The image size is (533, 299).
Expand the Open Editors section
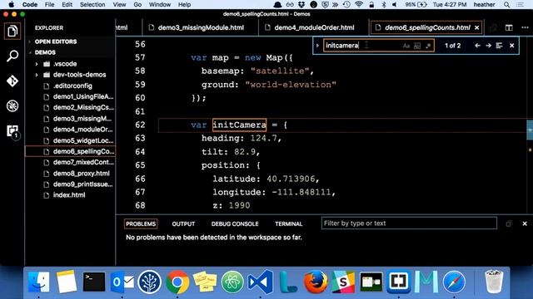(x=56, y=42)
